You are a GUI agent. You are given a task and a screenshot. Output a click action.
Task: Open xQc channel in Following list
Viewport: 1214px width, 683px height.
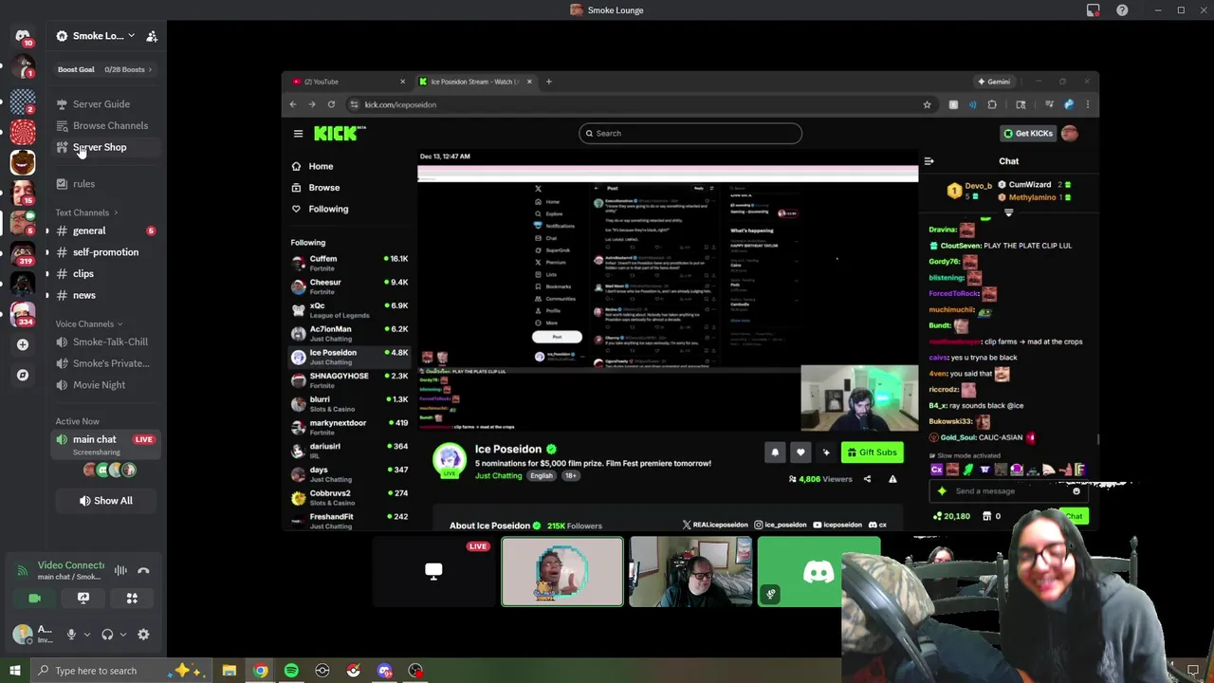[x=349, y=309]
